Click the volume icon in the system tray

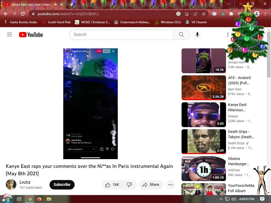pyautogui.click(x=234, y=199)
